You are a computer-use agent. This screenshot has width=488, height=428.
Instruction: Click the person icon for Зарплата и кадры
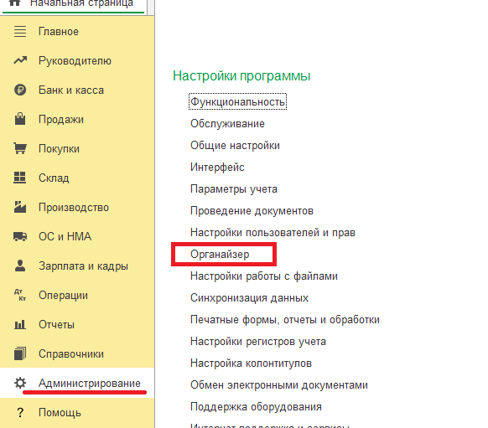[20, 266]
